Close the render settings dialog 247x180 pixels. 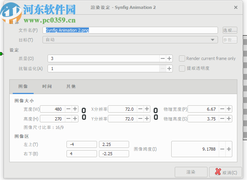[236, 7]
